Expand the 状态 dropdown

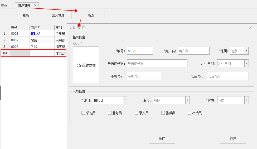246,100
